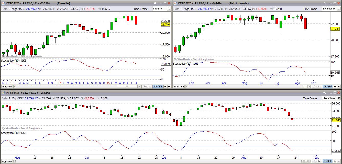Toggle TS OFF on the Mensile chart
Viewport: 342px width, 164px height.
[x=158, y=87]
